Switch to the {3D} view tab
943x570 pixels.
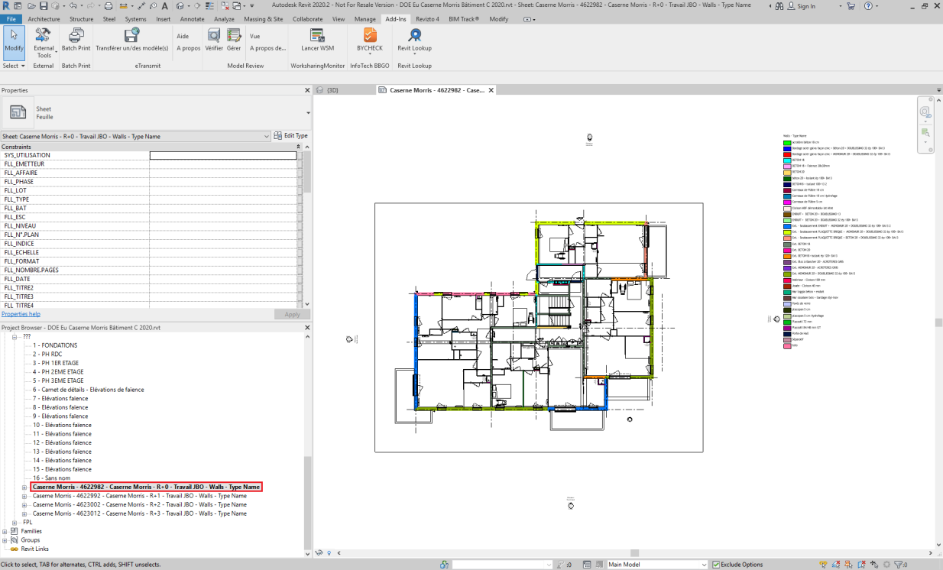[x=332, y=90]
